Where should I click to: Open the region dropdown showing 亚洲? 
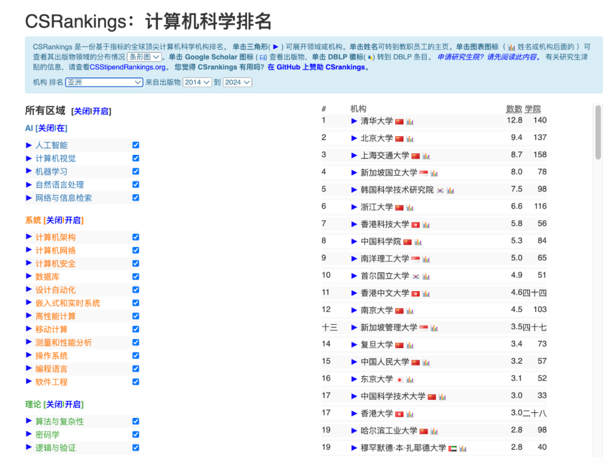click(x=103, y=82)
